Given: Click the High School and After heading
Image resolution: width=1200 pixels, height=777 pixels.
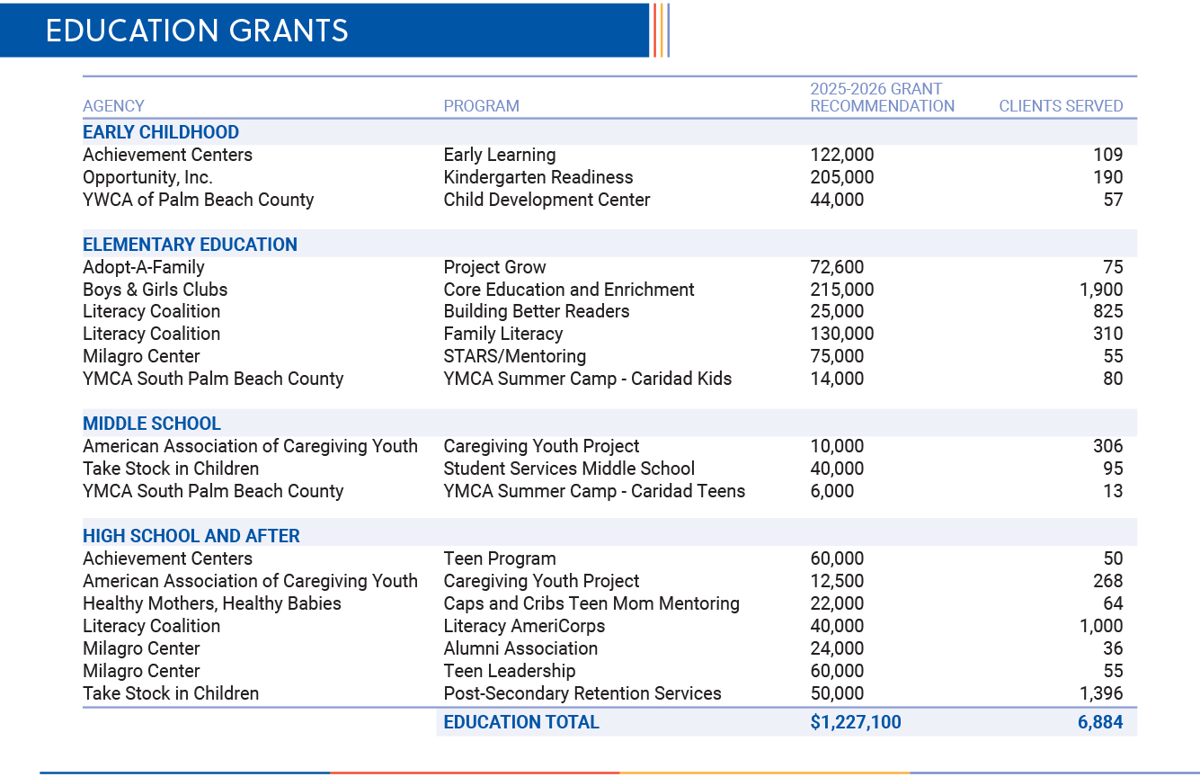Looking at the screenshot, I should 191,536.
